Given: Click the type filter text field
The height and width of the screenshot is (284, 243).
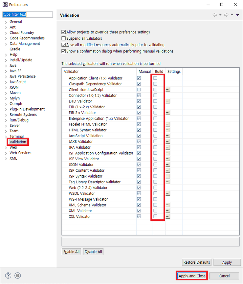Looking at the screenshot, I should 28,14.
